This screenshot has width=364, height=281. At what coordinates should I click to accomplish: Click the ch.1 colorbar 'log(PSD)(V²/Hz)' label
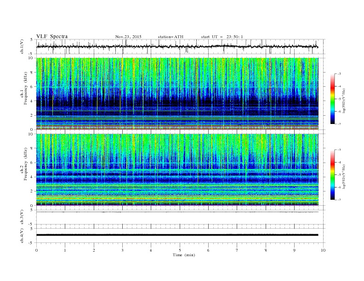click(344, 101)
